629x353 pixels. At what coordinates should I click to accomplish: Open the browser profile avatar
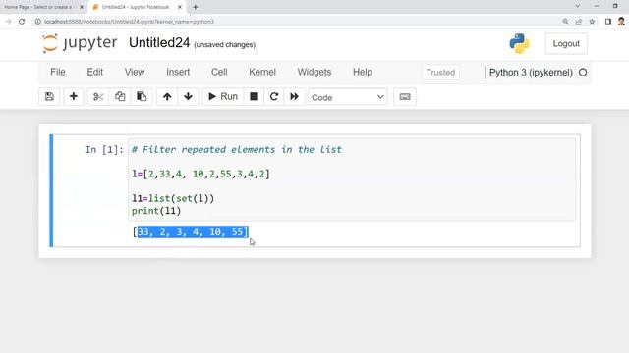[621, 22]
